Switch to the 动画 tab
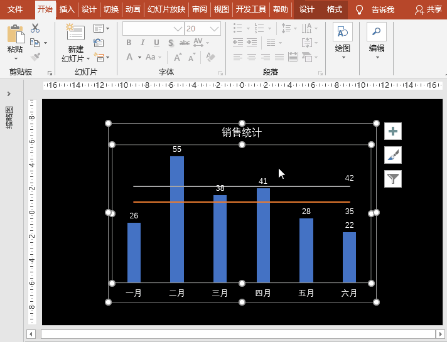The height and width of the screenshot is (342, 447). [133, 9]
